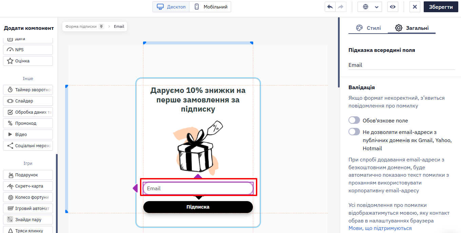
Task: Add the Колесо фортуни game component
Action: 28,197
